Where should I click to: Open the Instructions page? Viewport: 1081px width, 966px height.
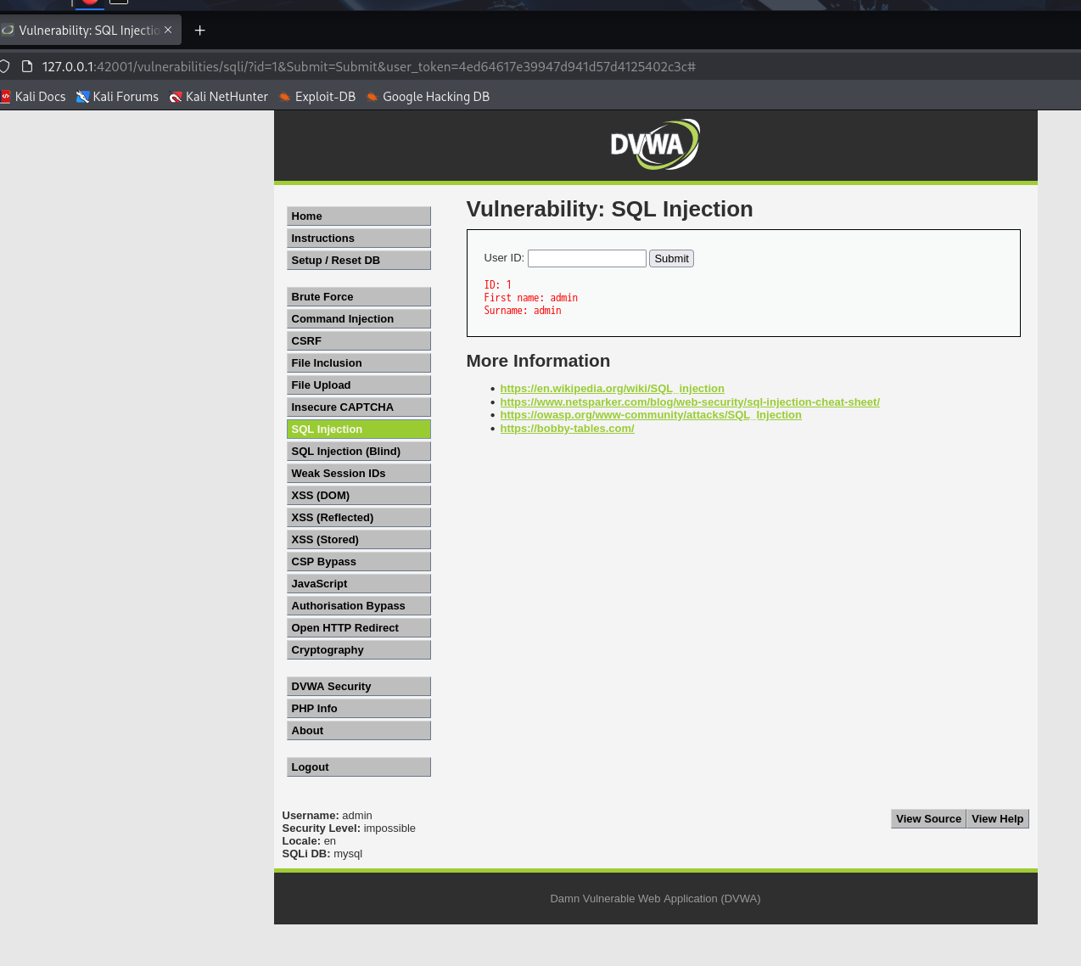(359, 238)
